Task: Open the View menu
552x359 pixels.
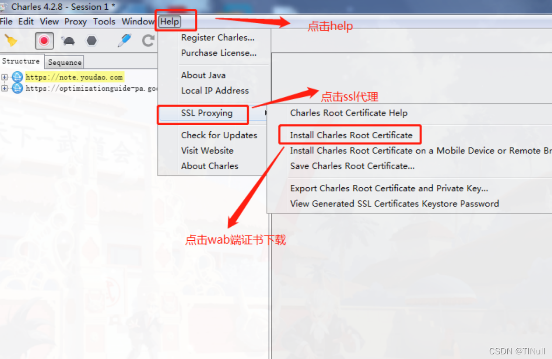Action: point(49,21)
